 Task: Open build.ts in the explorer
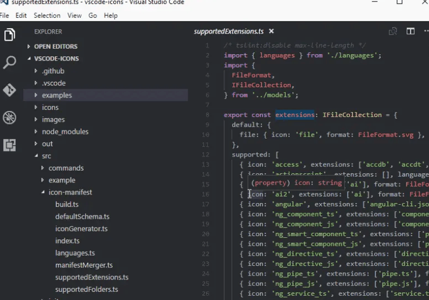click(x=67, y=204)
